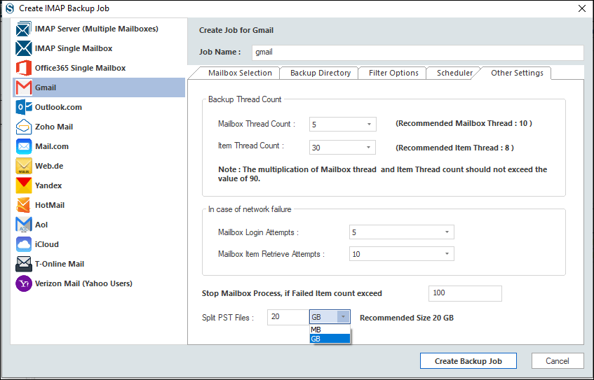Choose the Outlook.com label

coord(58,107)
